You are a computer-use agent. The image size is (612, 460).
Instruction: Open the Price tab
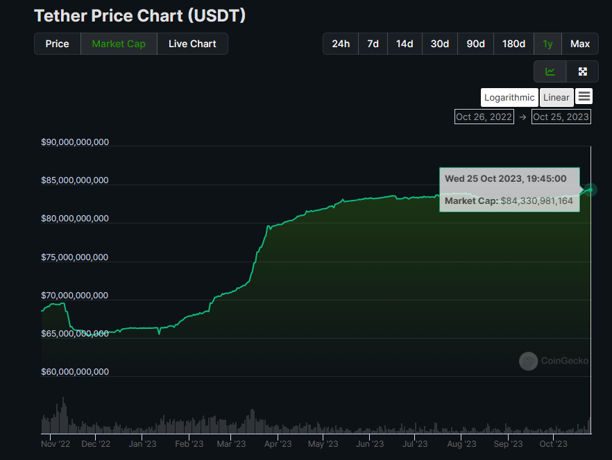click(58, 44)
